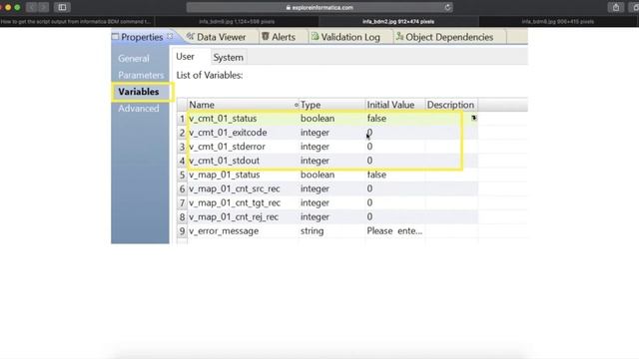
Task: Open the Validation Log tab
Action: click(350, 37)
